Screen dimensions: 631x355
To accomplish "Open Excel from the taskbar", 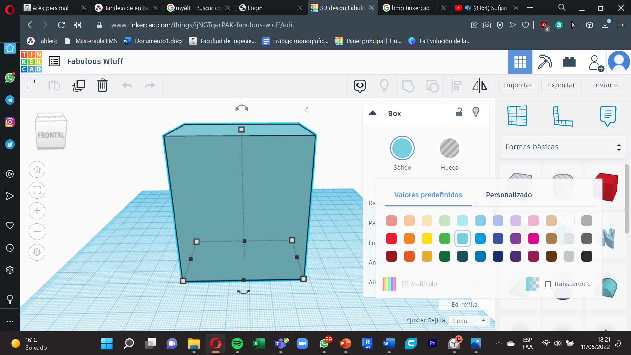I will (259, 343).
